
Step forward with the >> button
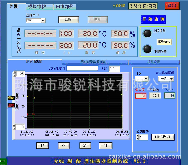(x=85, y=146)
